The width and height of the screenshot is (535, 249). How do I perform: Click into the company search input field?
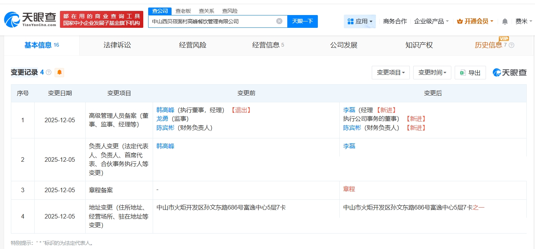pos(211,21)
